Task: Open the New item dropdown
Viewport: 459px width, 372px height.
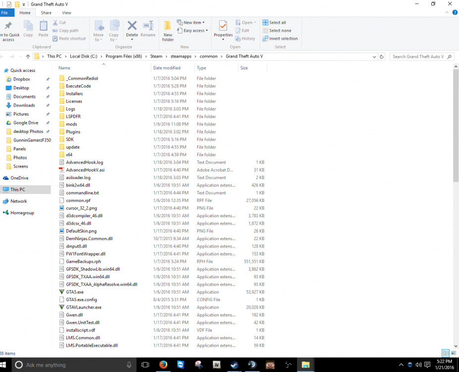Action: pos(191,22)
